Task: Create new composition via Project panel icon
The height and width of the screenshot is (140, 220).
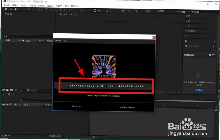Action: click(x=12, y=90)
